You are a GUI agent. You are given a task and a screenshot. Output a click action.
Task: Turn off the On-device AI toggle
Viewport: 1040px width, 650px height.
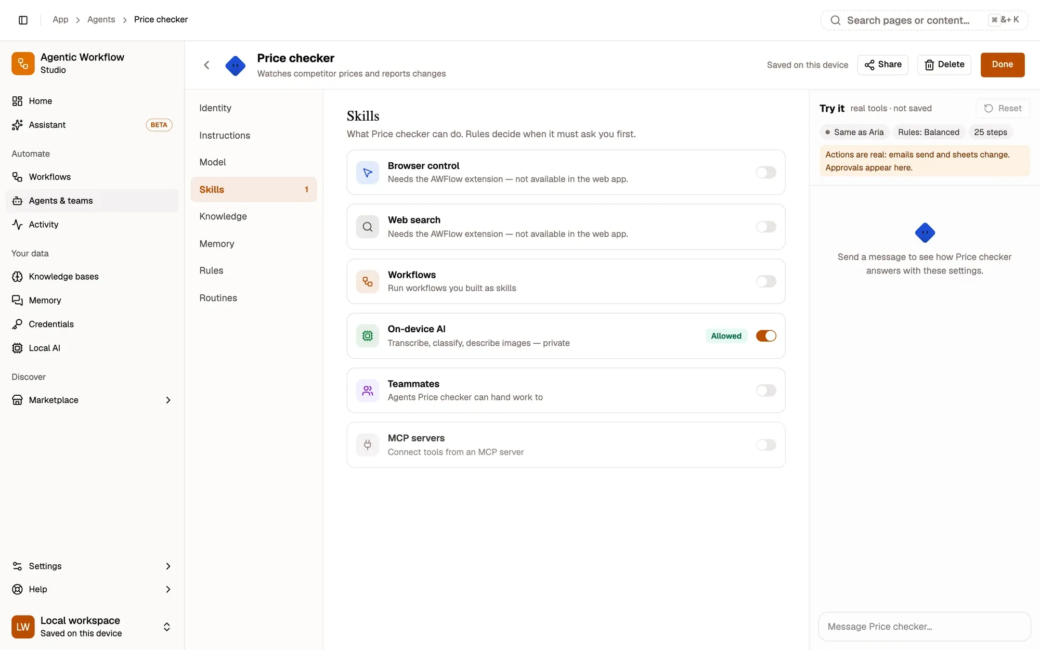(x=766, y=336)
